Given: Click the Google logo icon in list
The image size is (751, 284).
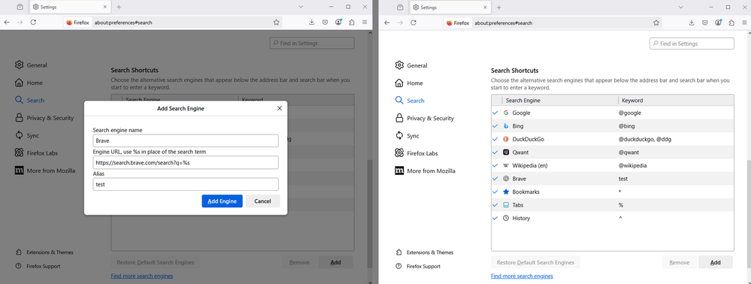Looking at the screenshot, I should (x=506, y=113).
